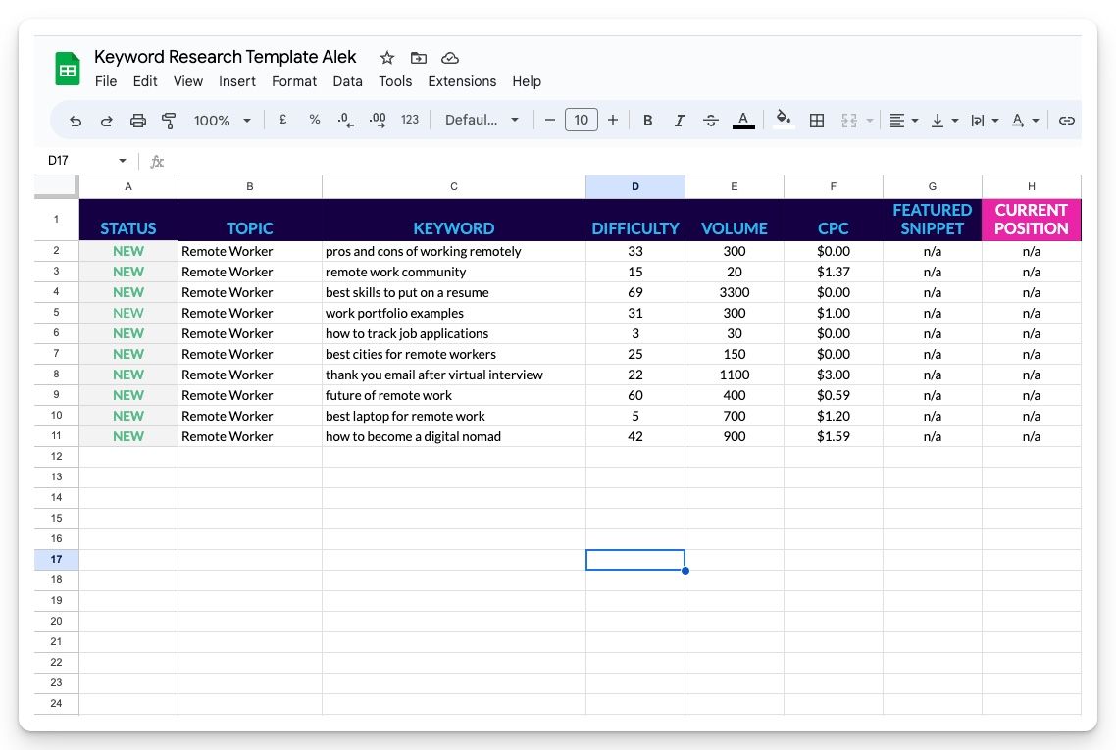This screenshot has height=750, width=1116.
Task: Toggle strikethrough formatting
Action: coord(711,121)
